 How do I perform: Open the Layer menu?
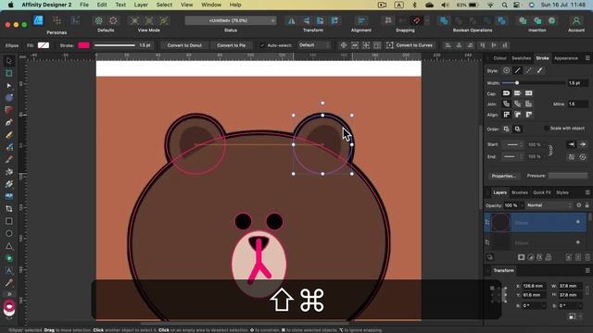(x=141, y=5)
